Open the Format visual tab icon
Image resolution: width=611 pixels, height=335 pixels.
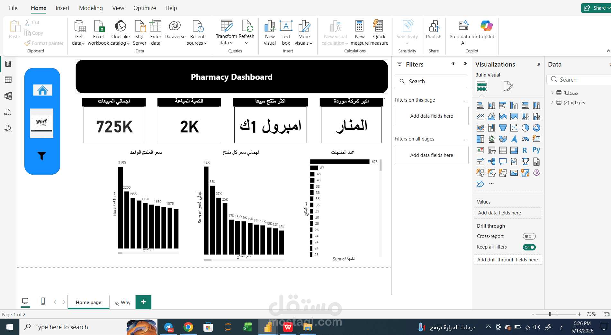pos(508,86)
